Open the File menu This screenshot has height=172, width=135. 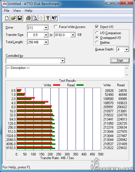6,11
